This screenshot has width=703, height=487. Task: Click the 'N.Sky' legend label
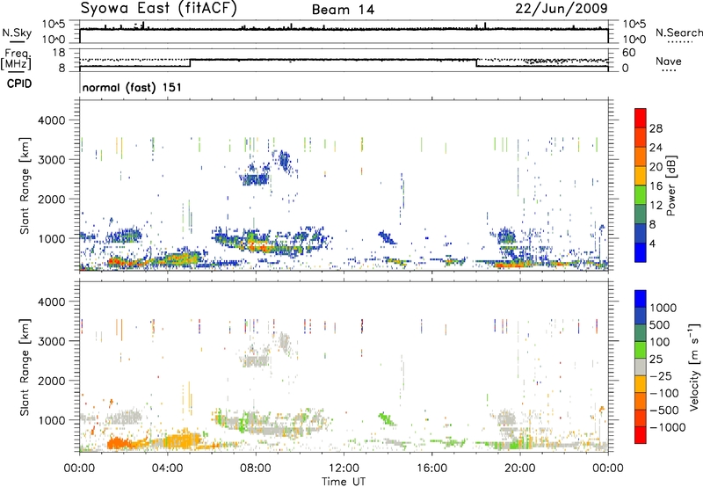(17, 33)
